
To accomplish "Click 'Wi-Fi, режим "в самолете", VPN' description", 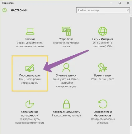I will point(103,44).
